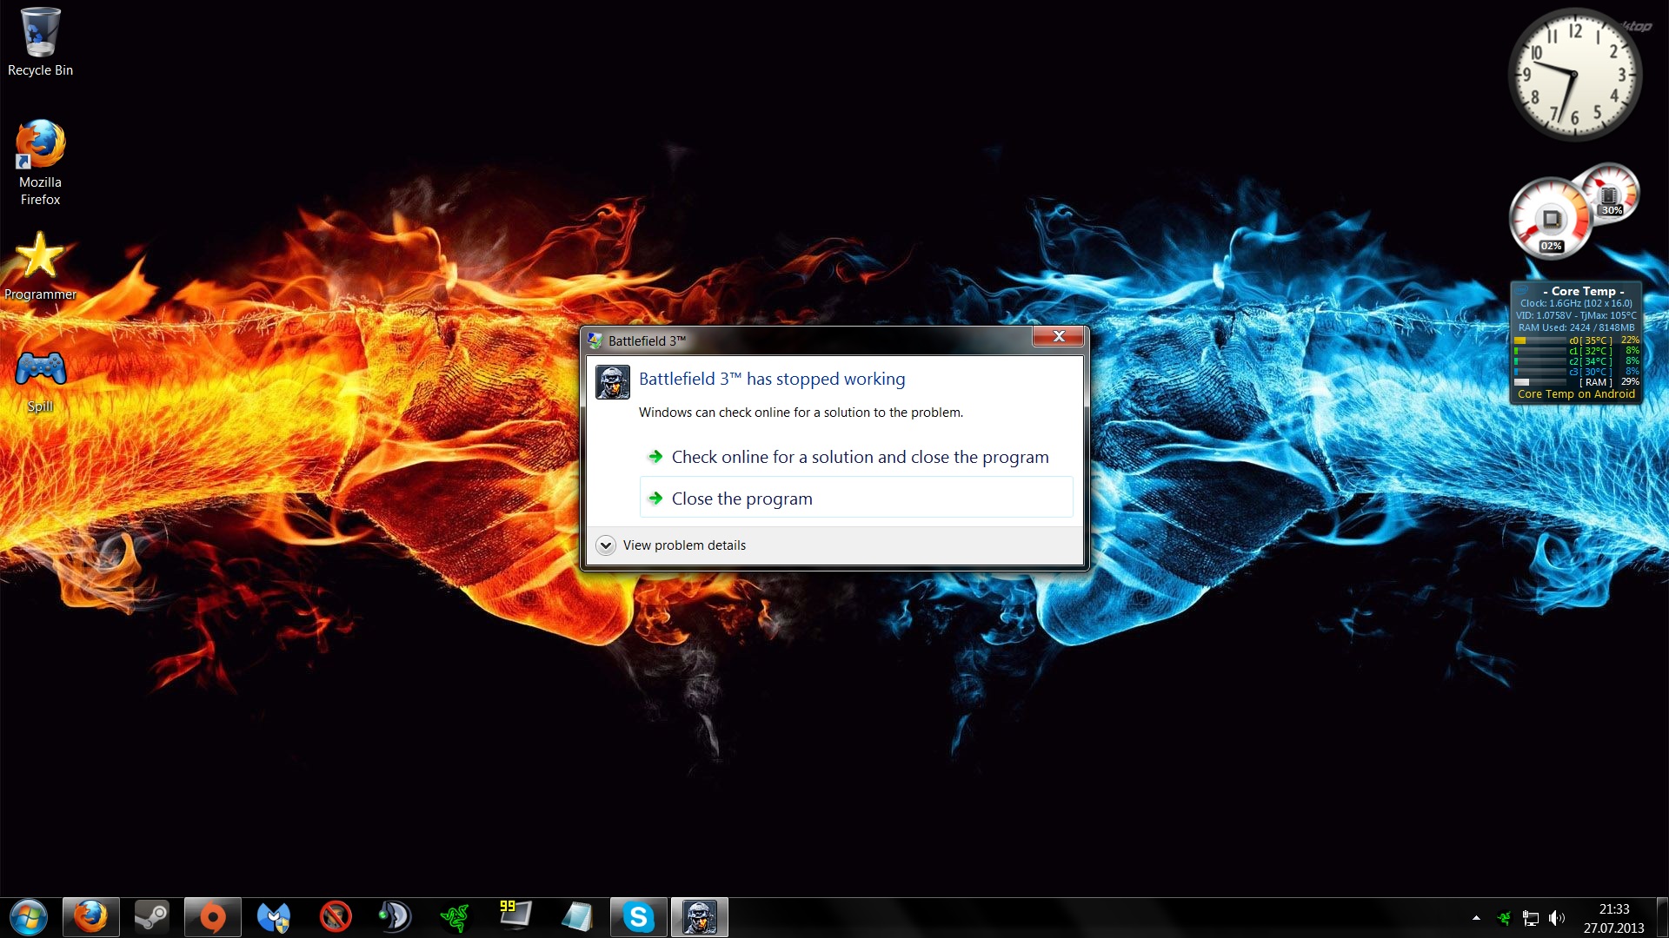
Task: Select the Mozilla Firefox desktop shortcut
Action: pos(40,163)
